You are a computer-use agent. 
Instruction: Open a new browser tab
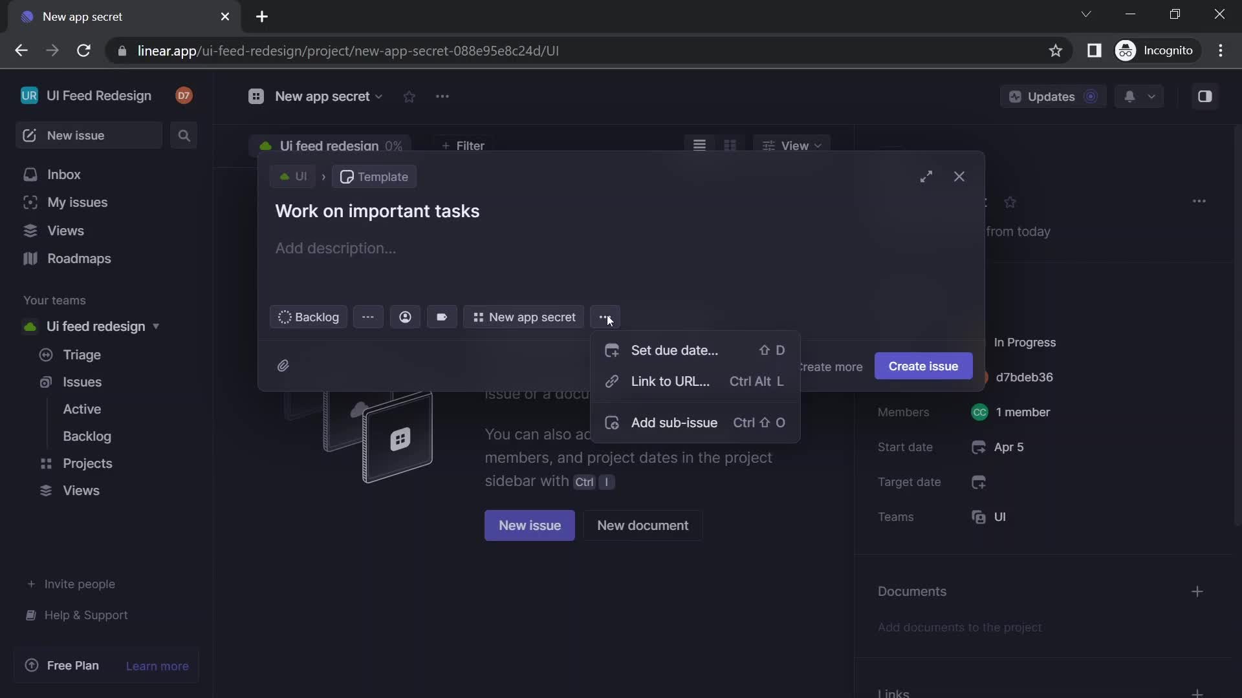point(262,17)
